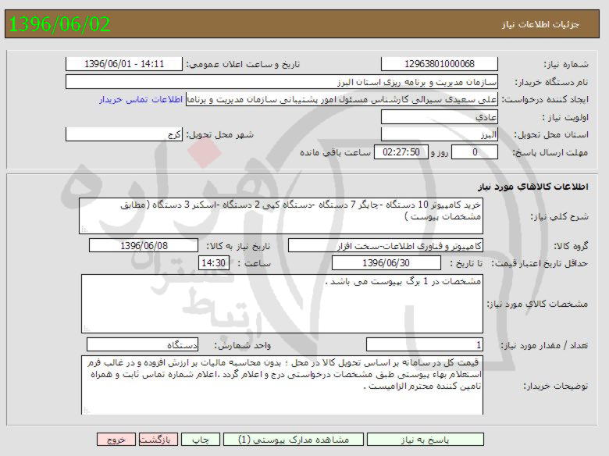Click the delivery city field 'کرج'
The width and height of the screenshot is (609, 456).
click(x=124, y=134)
